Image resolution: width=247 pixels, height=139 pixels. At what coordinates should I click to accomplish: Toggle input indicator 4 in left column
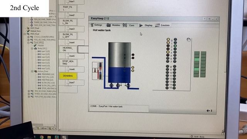coord(168,52)
